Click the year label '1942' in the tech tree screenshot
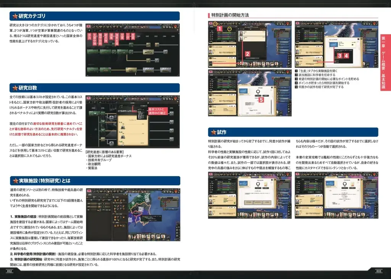Image resolution: width=391 pixels, height=279 pixels. point(148,36)
